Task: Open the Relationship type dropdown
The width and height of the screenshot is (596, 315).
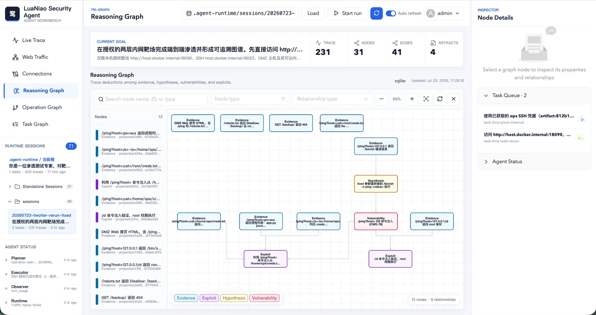Action: tap(332, 99)
